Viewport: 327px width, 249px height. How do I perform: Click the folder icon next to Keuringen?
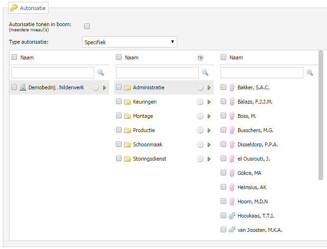[x=127, y=102]
